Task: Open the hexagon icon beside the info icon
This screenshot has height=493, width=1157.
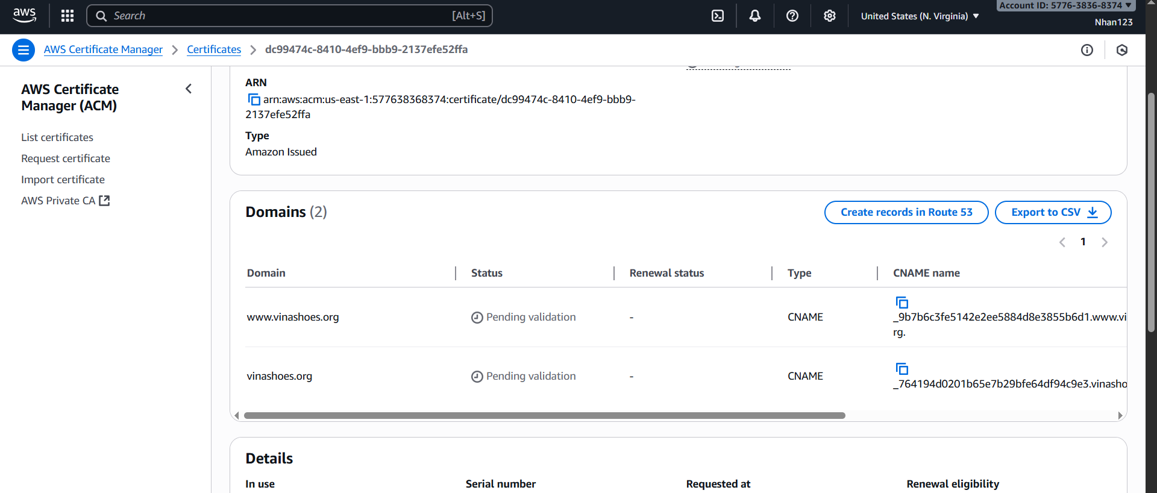Action: click(1122, 50)
